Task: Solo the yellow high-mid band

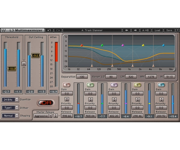Action: [137, 85]
